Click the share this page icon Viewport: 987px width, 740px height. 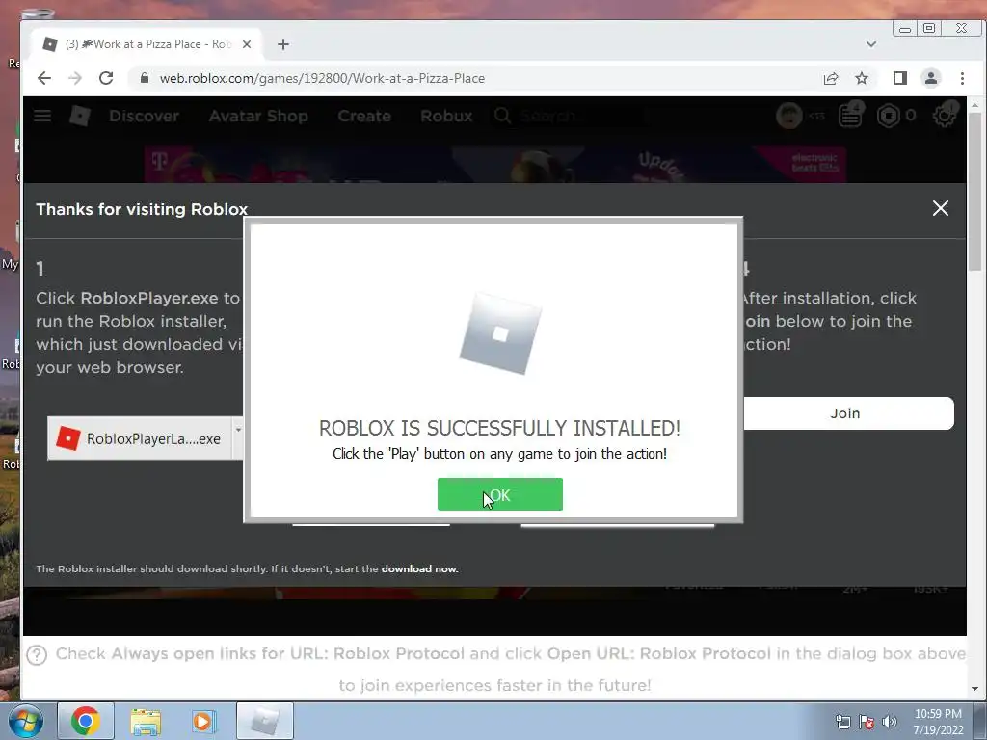point(831,78)
